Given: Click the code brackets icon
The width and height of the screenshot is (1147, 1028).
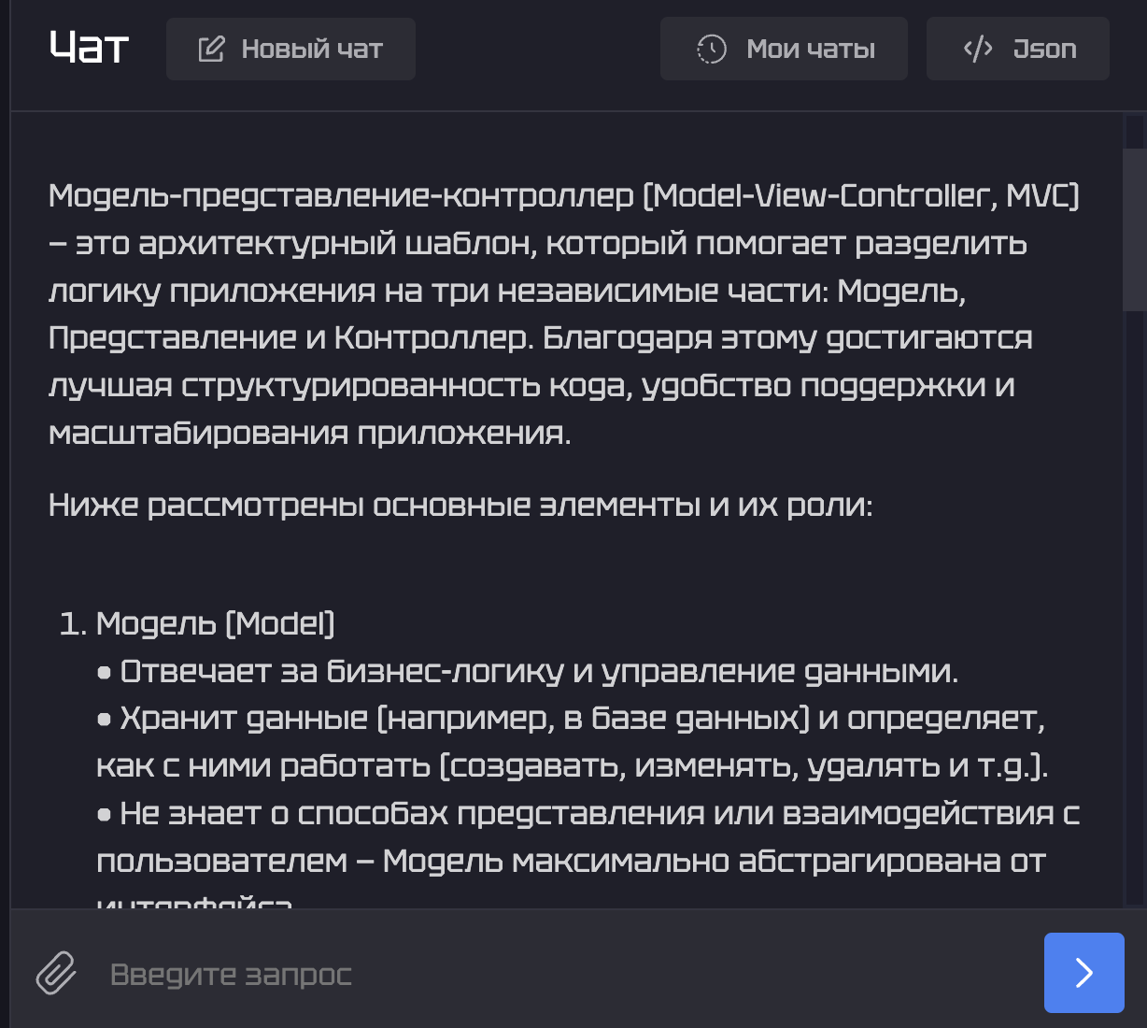Looking at the screenshot, I should coord(978,49).
